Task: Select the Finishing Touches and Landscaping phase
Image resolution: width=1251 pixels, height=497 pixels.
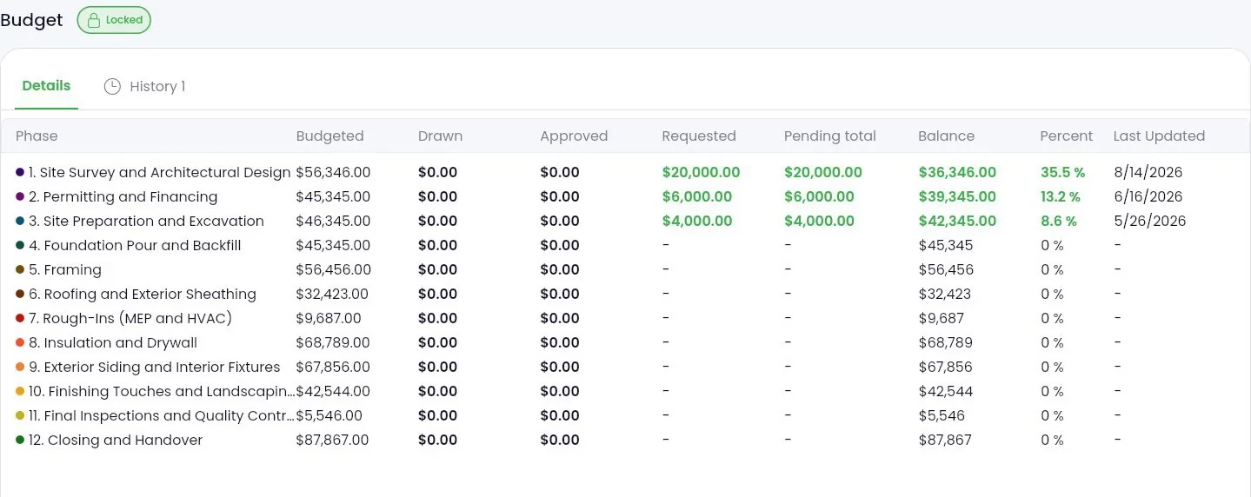Action: tap(162, 391)
